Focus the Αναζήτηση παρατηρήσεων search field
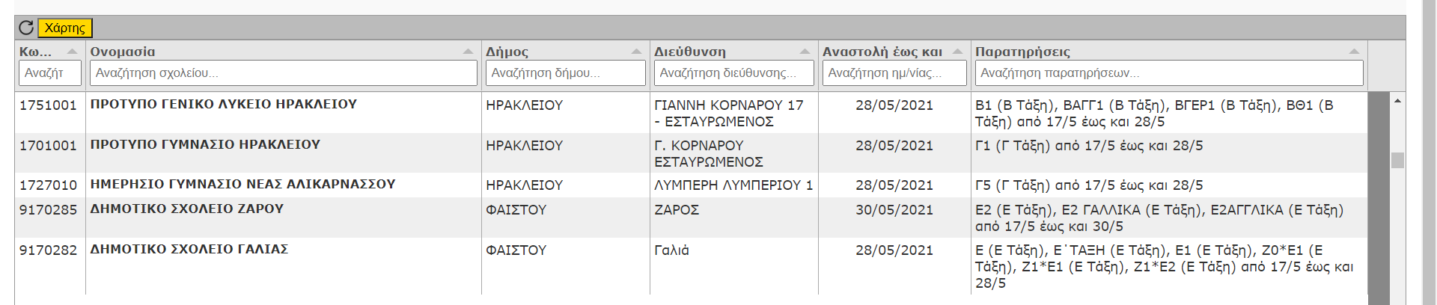The image size is (1437, 305). (1169, 73)
